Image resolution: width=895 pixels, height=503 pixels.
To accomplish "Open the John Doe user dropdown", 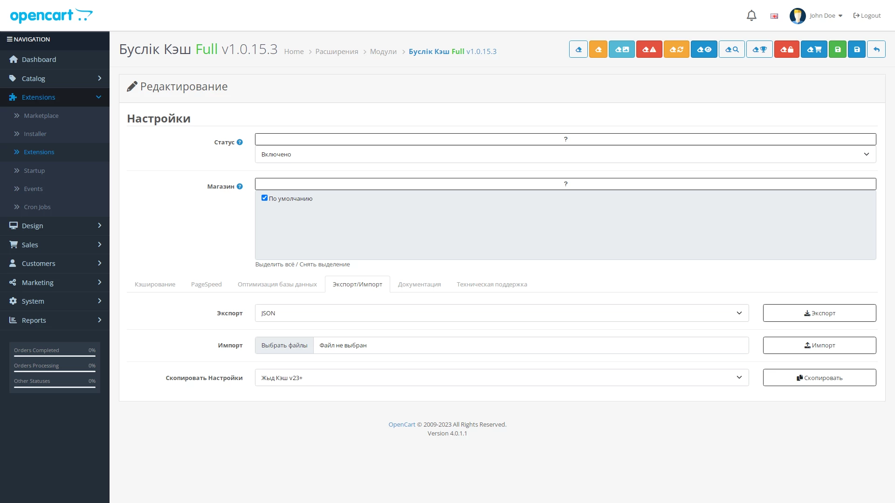I will tap(826, 16).
